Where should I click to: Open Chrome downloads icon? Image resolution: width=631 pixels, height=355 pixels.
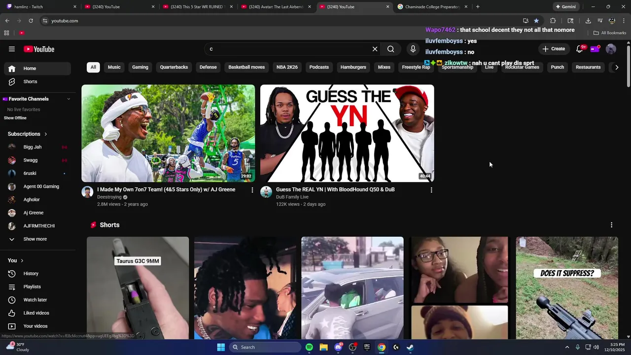point(588,21)
